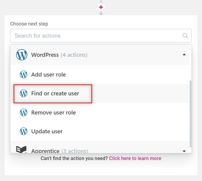Open the Click here to learn more link
Screen dimensions: 202x181
(x=135, y=158)
